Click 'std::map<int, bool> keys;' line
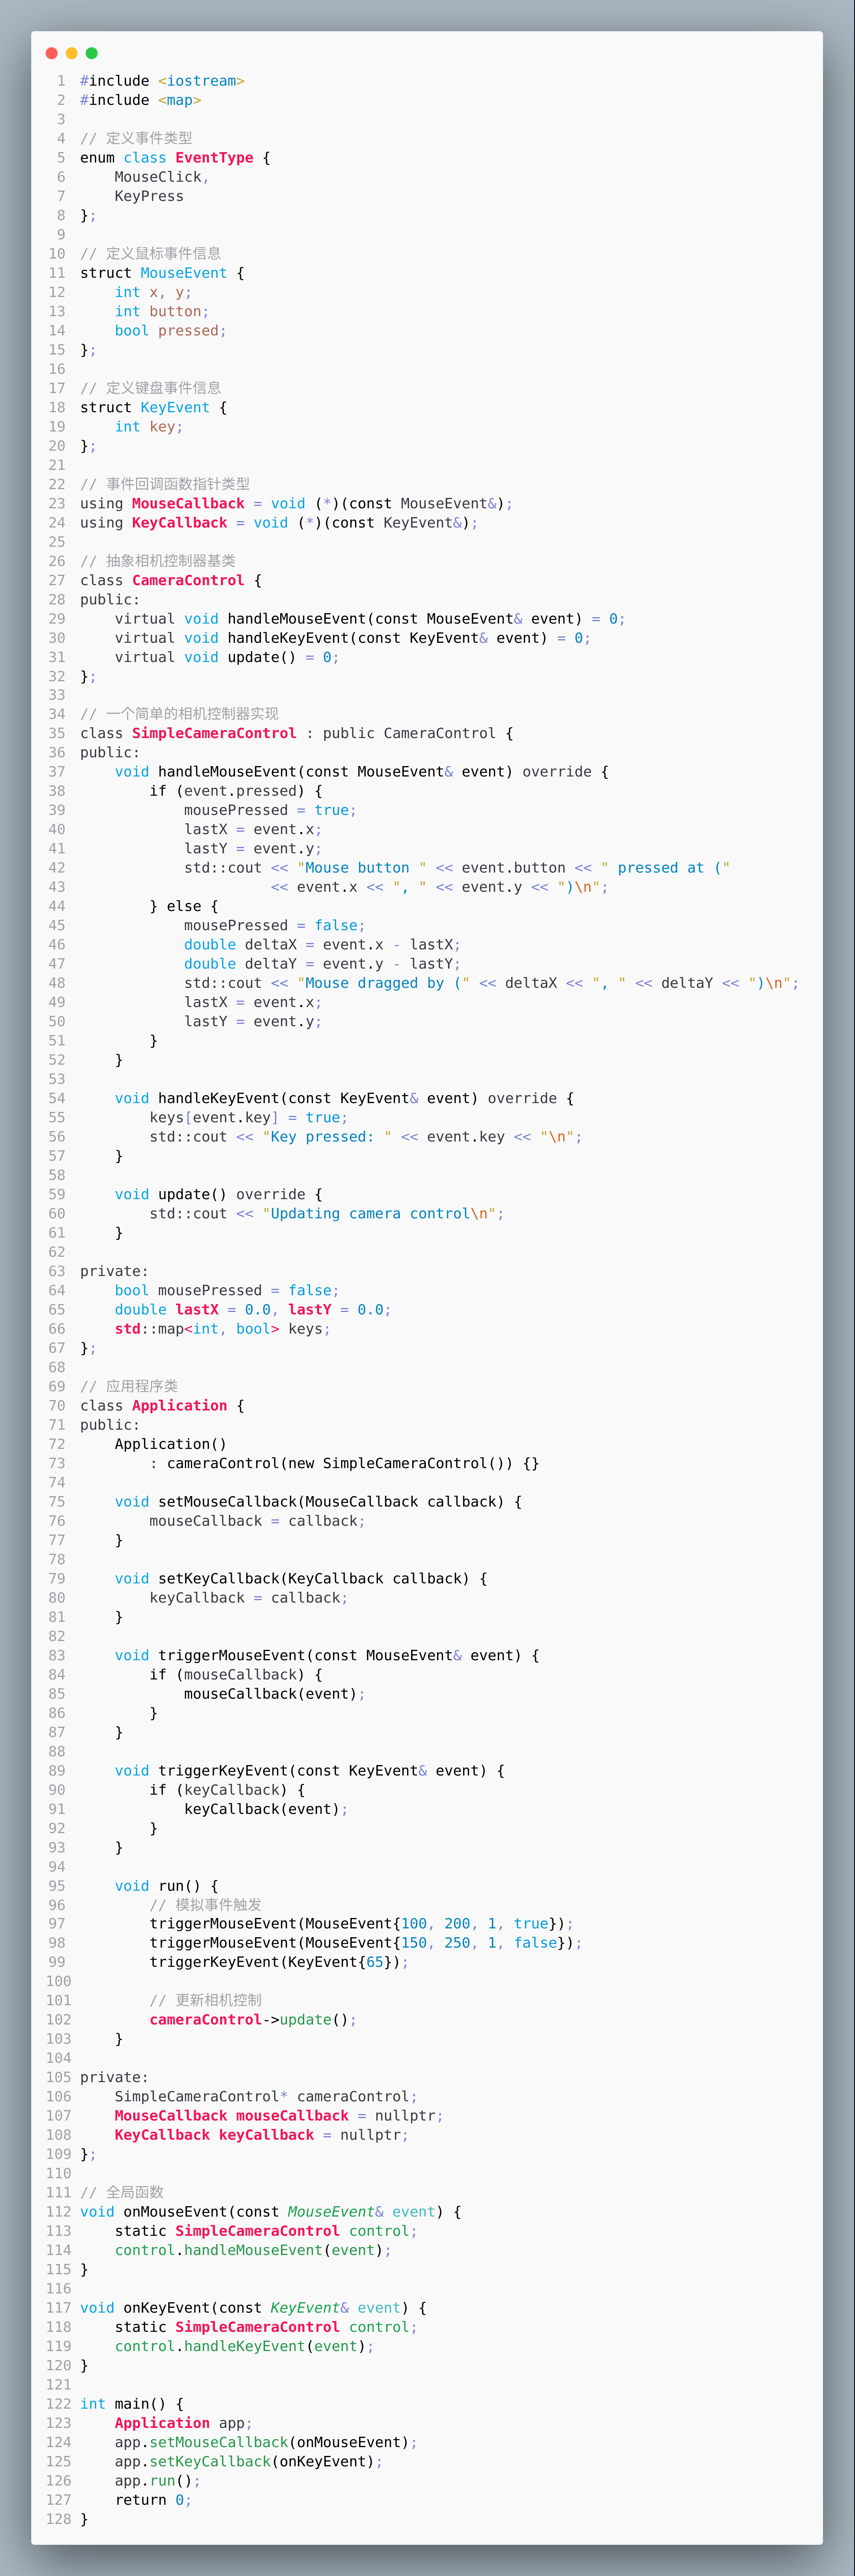855x2576 pixels. [x=223, y=1328]
